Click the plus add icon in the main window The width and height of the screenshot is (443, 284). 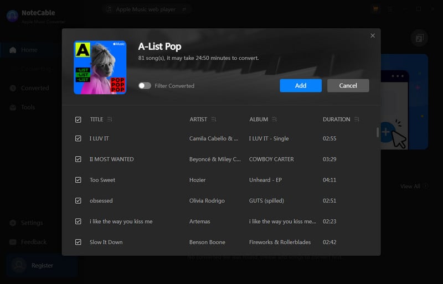385,132
